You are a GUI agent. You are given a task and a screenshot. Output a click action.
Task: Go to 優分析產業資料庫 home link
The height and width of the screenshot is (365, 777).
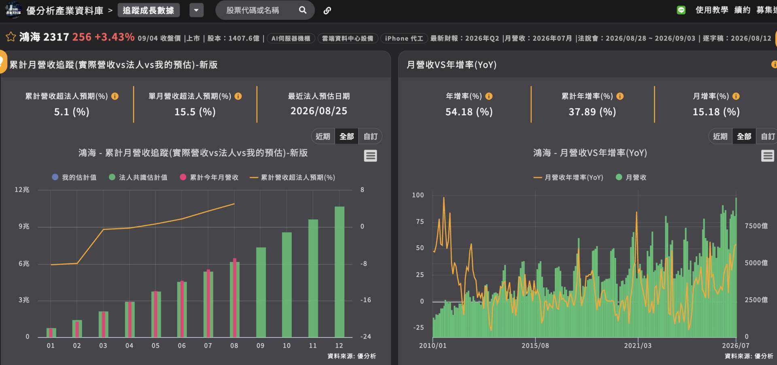coord(65,11)
